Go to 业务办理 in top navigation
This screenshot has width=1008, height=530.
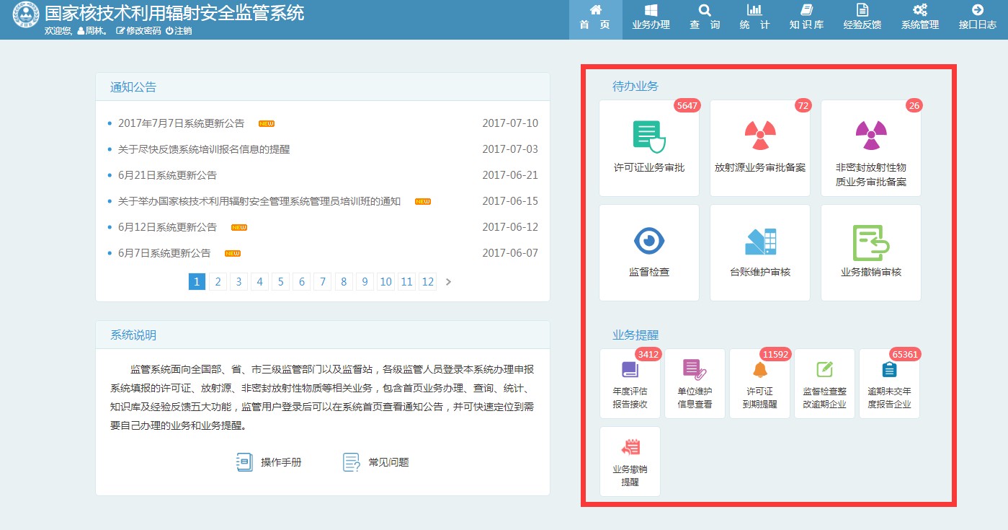pos(651,18)
